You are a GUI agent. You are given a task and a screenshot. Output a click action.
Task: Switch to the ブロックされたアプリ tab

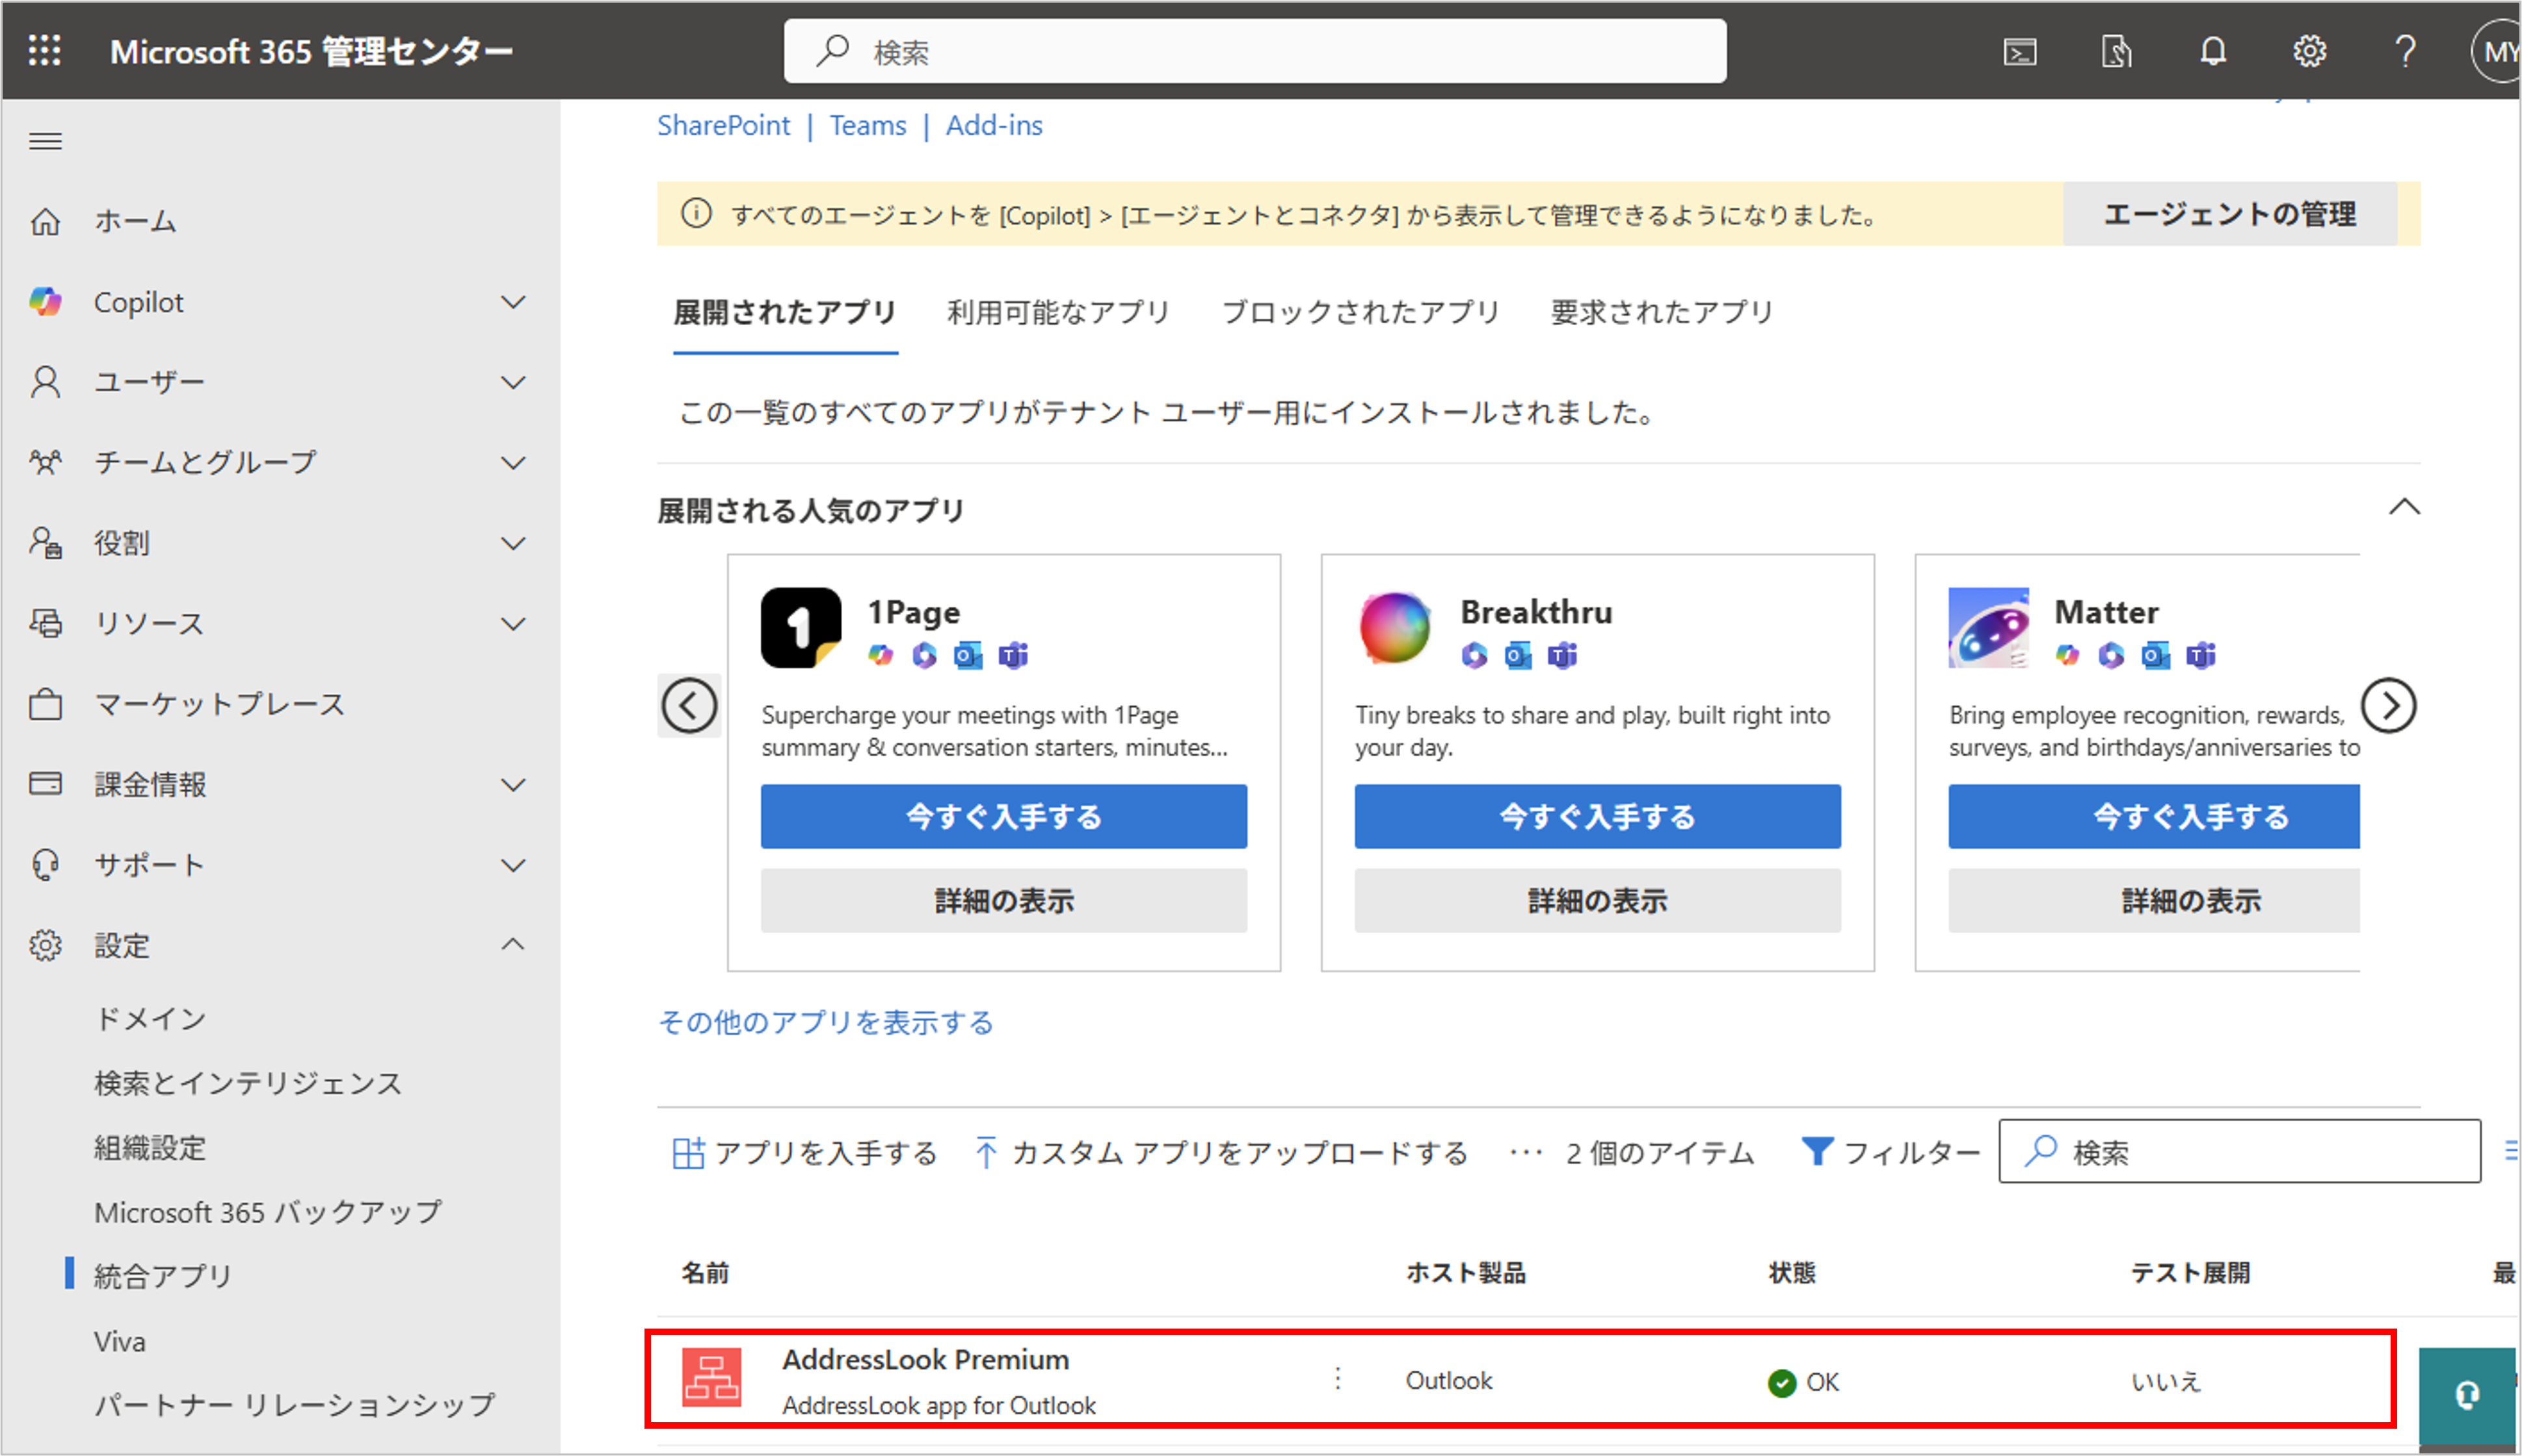1360,313
